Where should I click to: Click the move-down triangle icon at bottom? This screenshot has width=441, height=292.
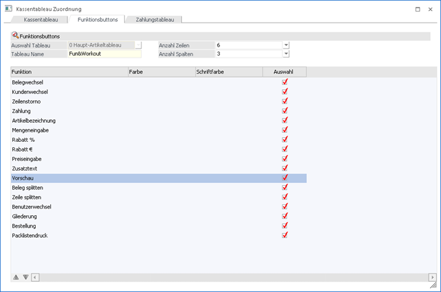25,277
